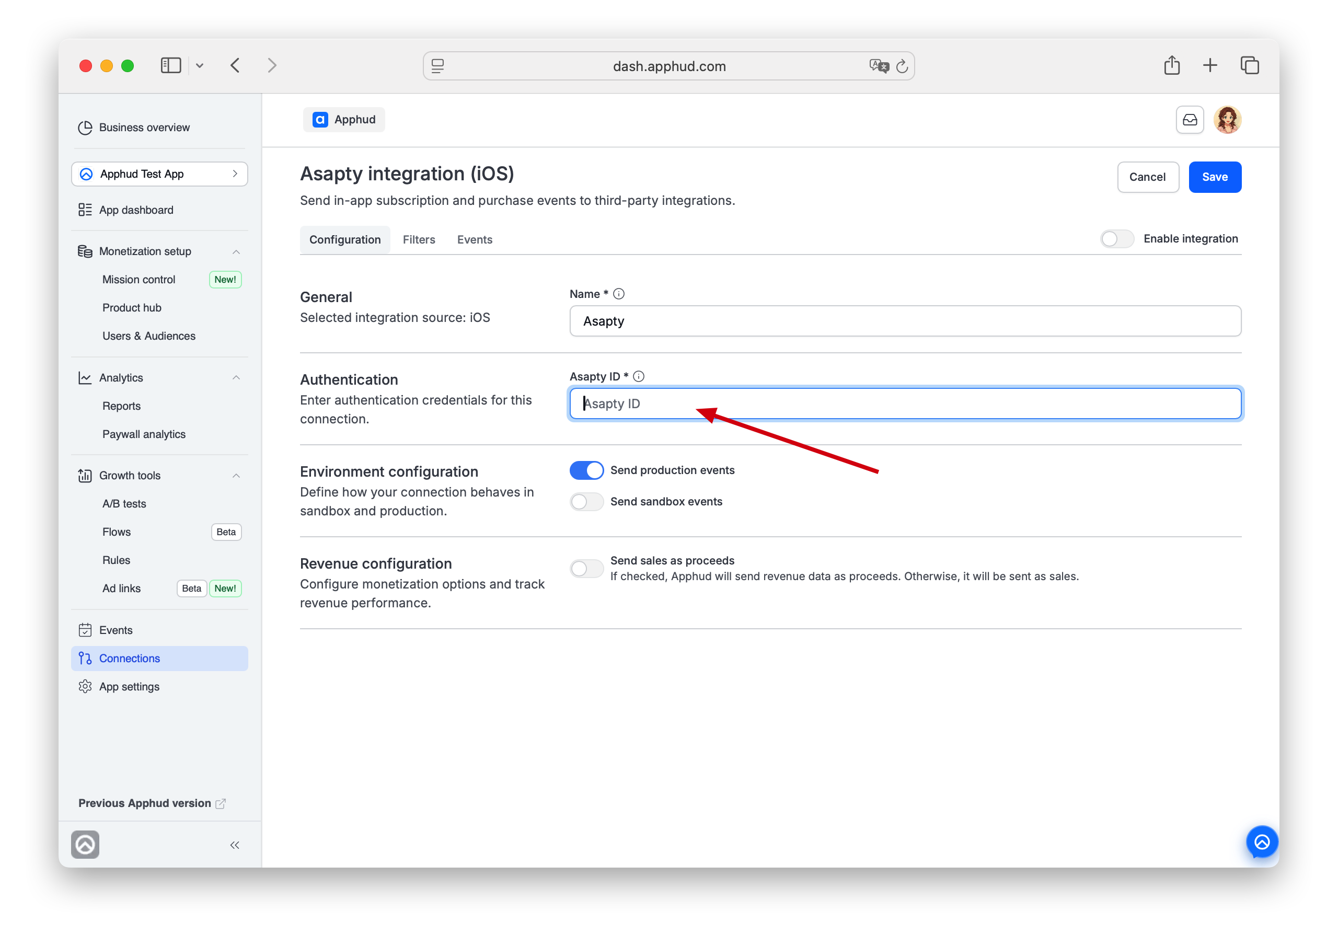Image resolution: width=1338 pixels, height=946 pixels.
Task: Open Apphud support chat bubble
Action: point(1262,841)
